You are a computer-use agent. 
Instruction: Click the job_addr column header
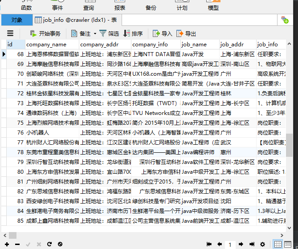tap(238, 45)
